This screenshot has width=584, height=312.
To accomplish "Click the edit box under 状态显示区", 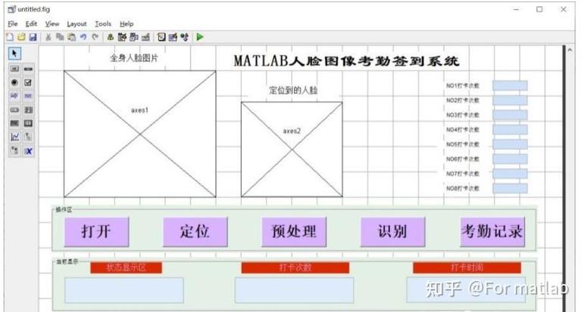I will pyautogui.click(x=124, y=290).
